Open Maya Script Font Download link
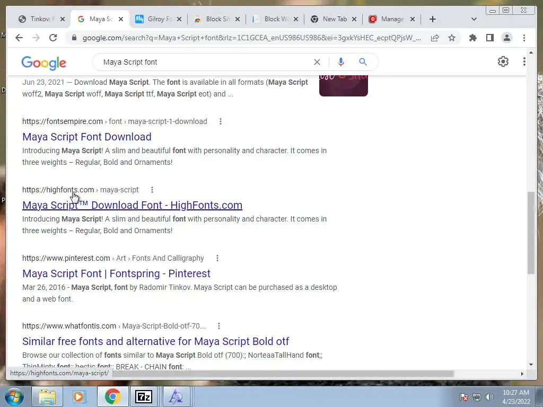543x407 pixels. tap(86, 137)
